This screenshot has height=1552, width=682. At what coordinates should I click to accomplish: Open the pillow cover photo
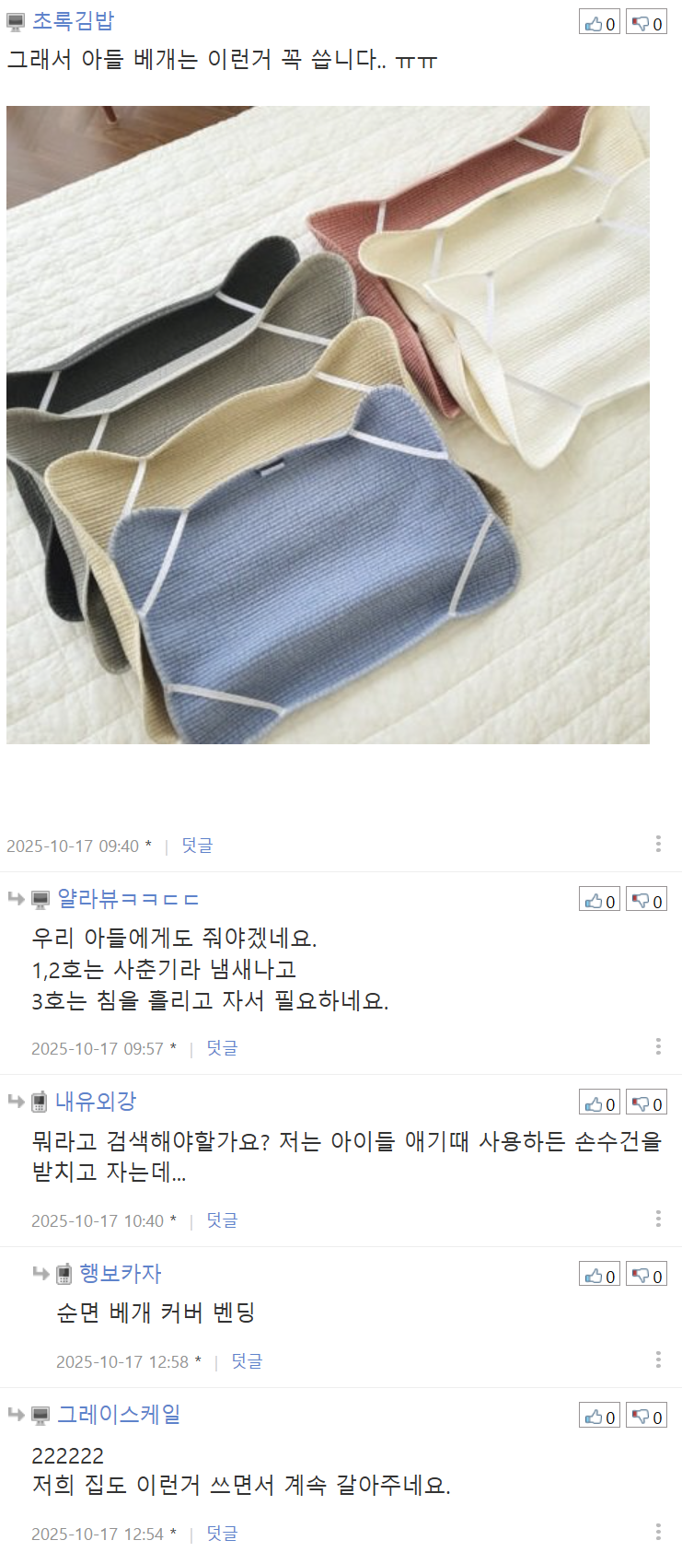click(328, 425)
